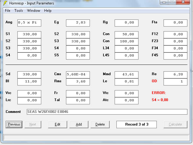Click the Fr input field
This screenshot has height=145, width=193.
78,94
